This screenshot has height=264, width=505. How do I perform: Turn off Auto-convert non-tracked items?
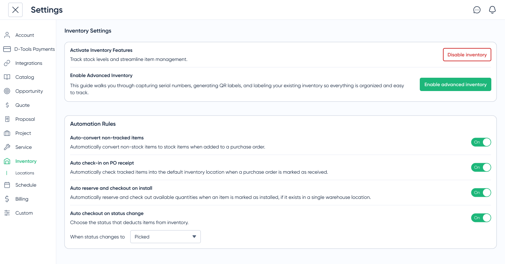pos(481,142)
